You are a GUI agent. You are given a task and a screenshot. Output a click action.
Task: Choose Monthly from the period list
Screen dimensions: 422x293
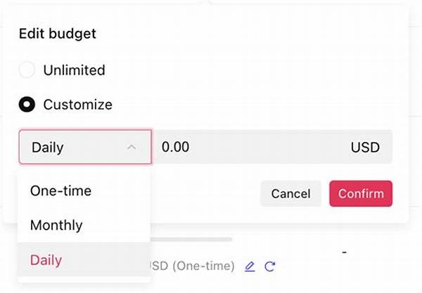(x=84, y=226)
